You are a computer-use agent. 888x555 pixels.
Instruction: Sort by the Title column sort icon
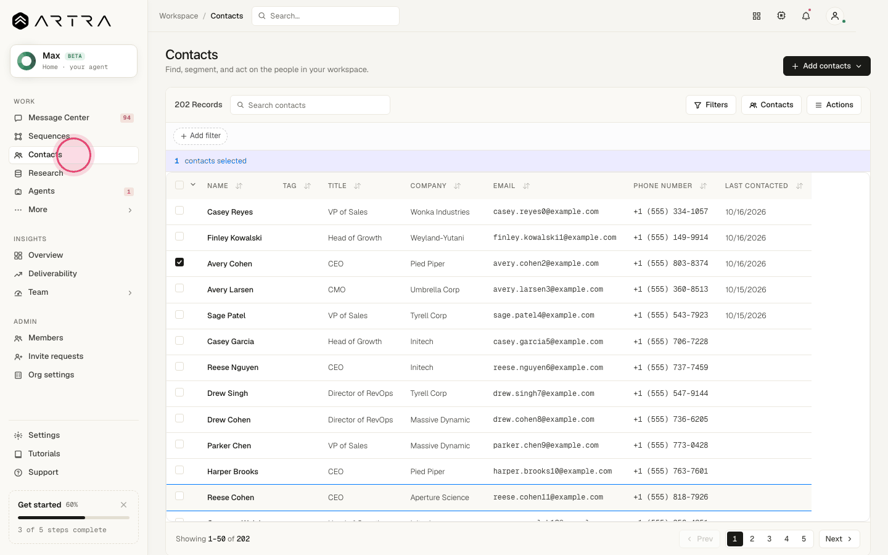[358, 186]
